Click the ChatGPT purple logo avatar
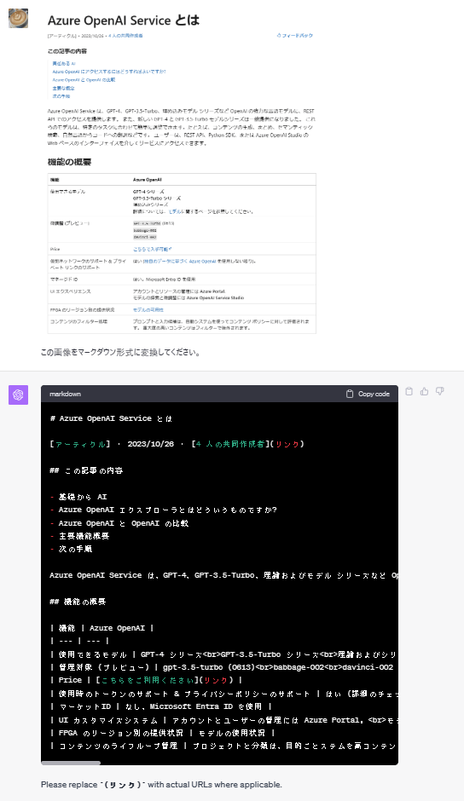 [x=19, y=395]
